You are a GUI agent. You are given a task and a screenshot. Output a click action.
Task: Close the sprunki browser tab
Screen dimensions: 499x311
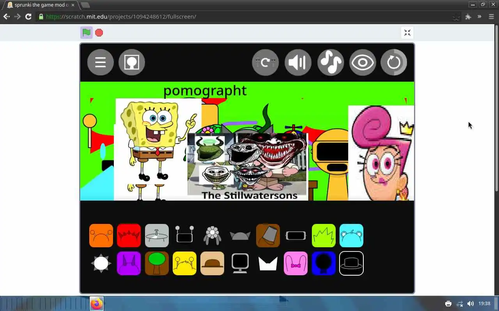pos(73,5)
